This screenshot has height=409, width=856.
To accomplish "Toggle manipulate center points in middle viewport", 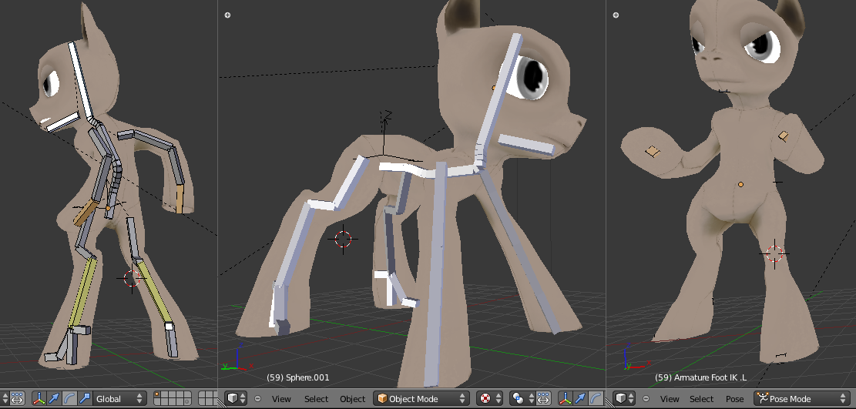I will pyautogui.click(x=543, y=399).
